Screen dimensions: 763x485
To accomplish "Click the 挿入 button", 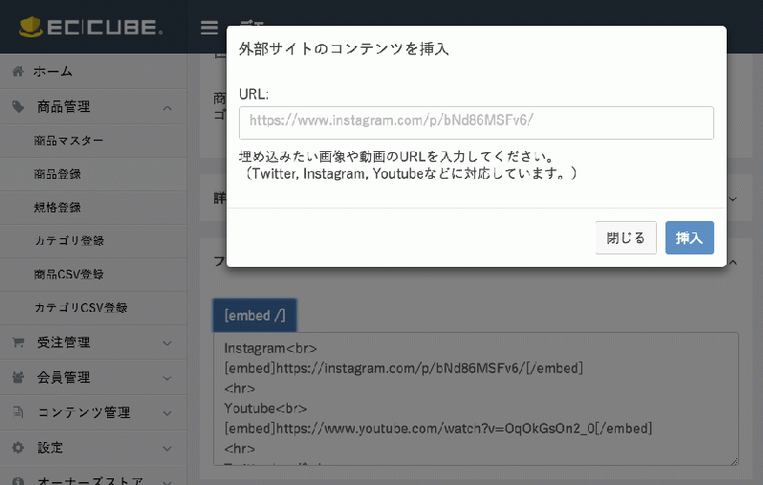I will click(x=689, y=237).
